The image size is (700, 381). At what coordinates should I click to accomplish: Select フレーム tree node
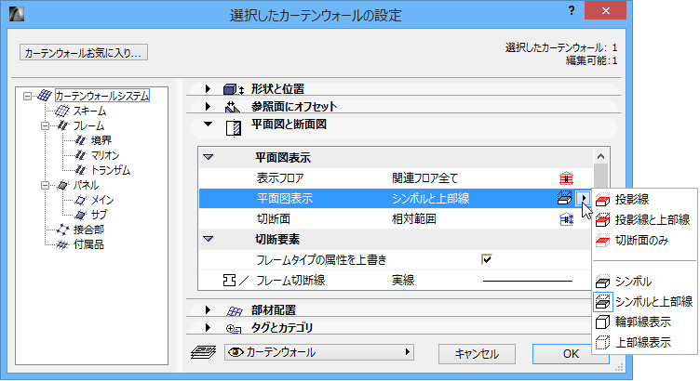[x=88, y=125]
